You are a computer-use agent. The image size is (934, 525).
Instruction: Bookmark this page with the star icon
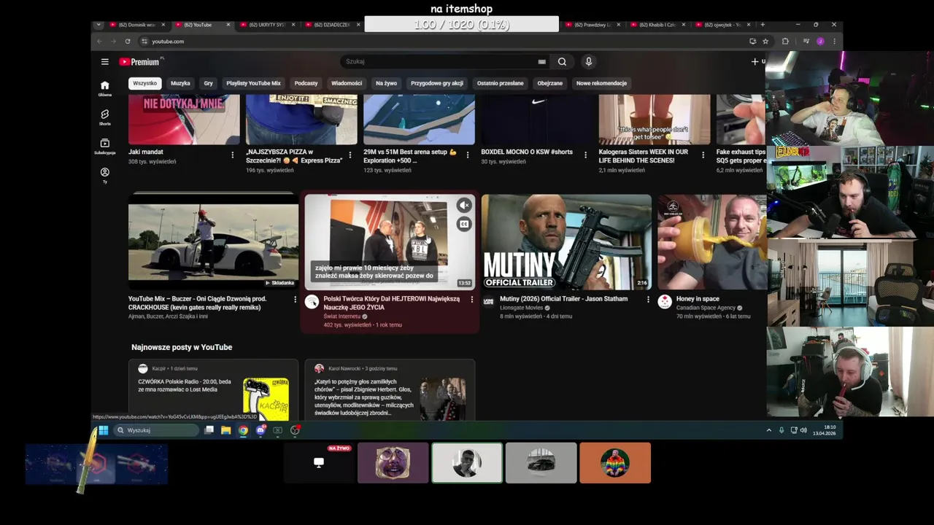[x=765, y=42]
